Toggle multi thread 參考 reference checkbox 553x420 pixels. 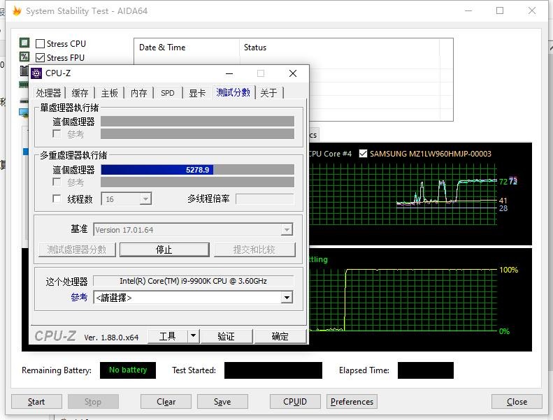pos(57,182)
